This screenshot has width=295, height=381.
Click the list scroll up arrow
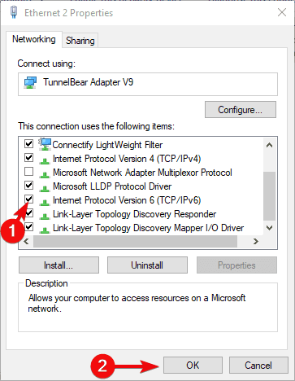[x=269, y=145]
